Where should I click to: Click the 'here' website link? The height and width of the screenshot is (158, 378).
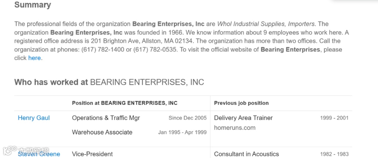click(34, 58)
